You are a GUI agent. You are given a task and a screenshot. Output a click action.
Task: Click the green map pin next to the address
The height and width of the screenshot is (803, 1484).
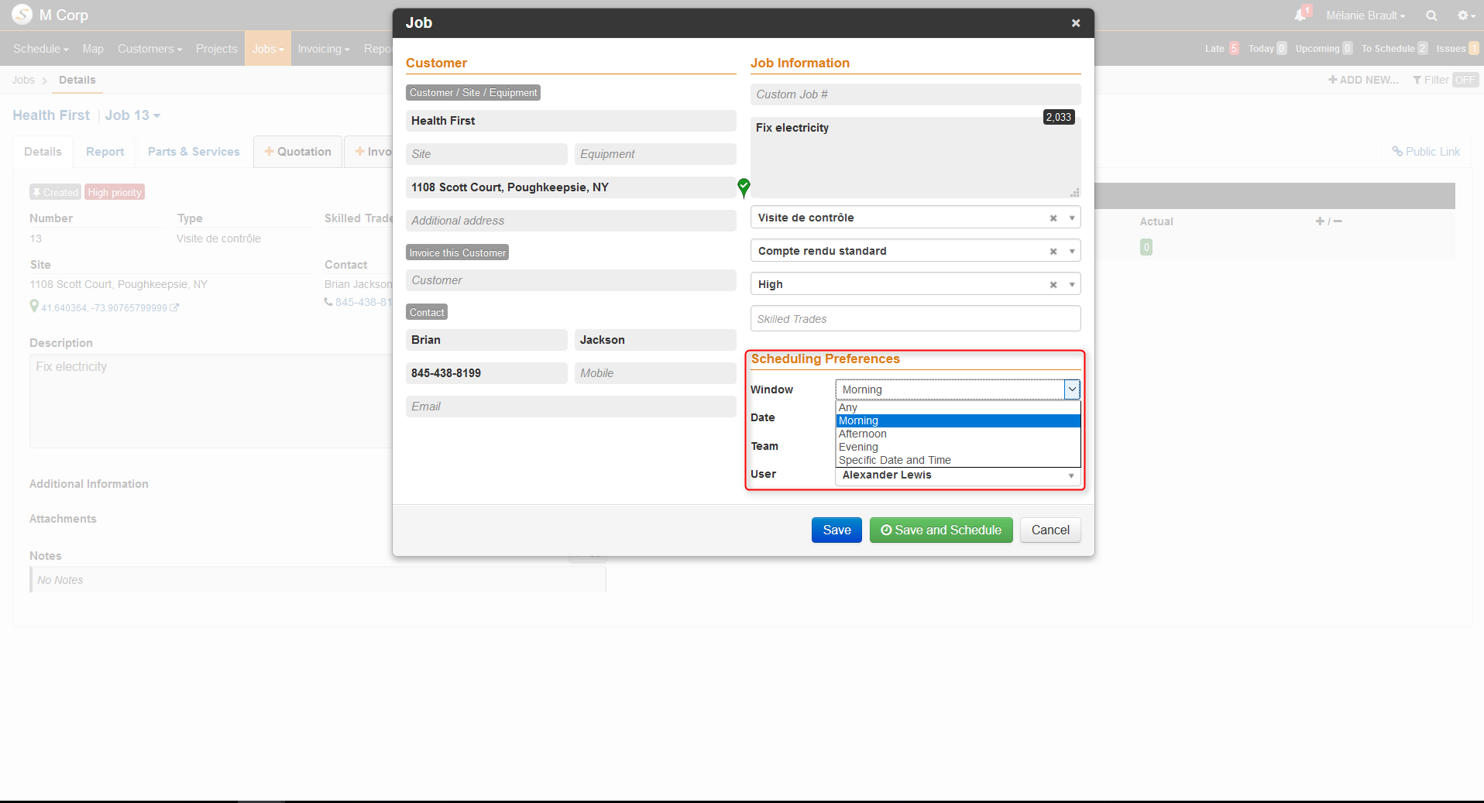(744, 187)
